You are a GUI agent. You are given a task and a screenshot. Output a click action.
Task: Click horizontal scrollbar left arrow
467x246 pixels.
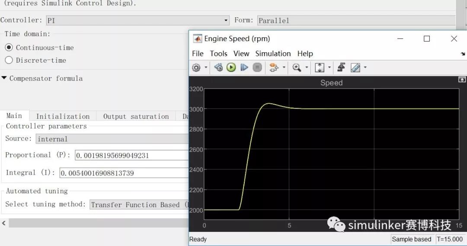point(4,223)
